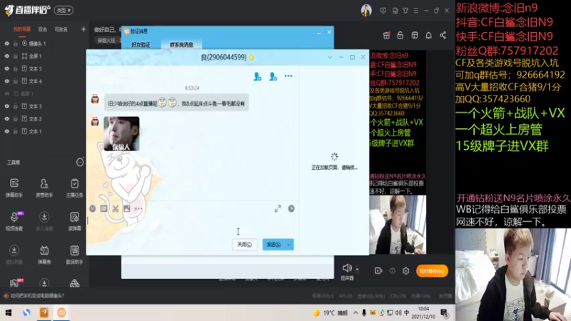The height and width of the screenshot is (321, 571).
Task: Open live settings gear icon
Action: tap(405, 271)
